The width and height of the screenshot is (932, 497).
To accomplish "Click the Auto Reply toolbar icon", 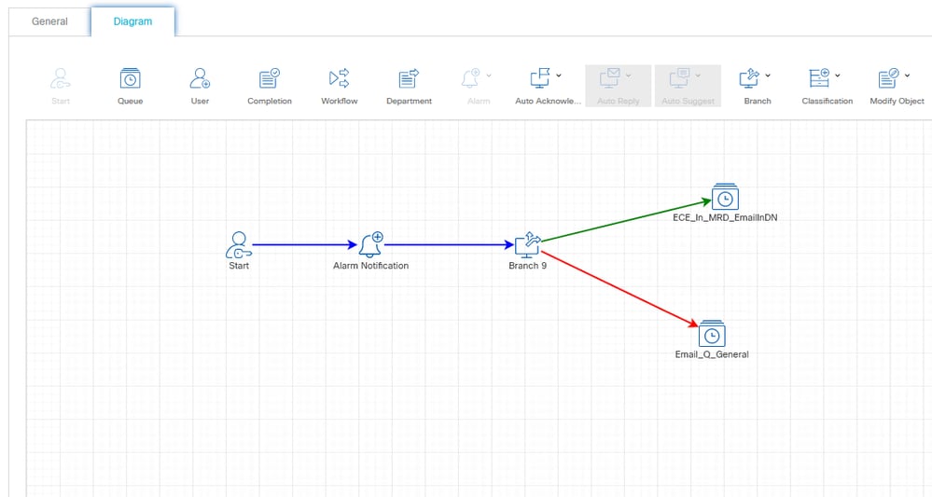I will (x=610, y=78).
